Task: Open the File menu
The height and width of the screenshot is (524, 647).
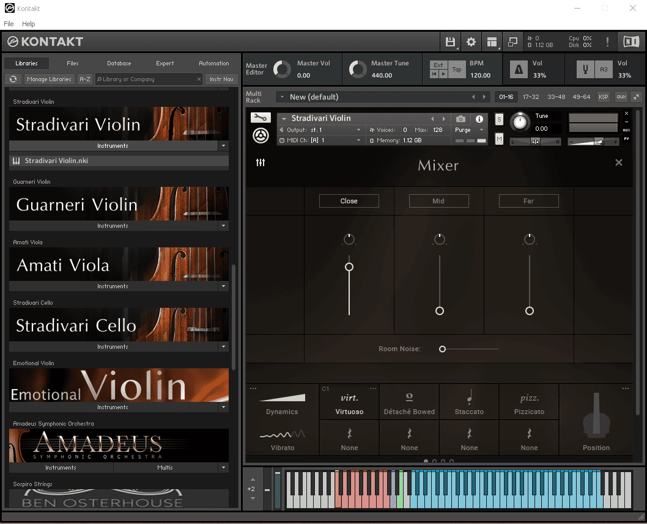Action: [x=9, y=24]
